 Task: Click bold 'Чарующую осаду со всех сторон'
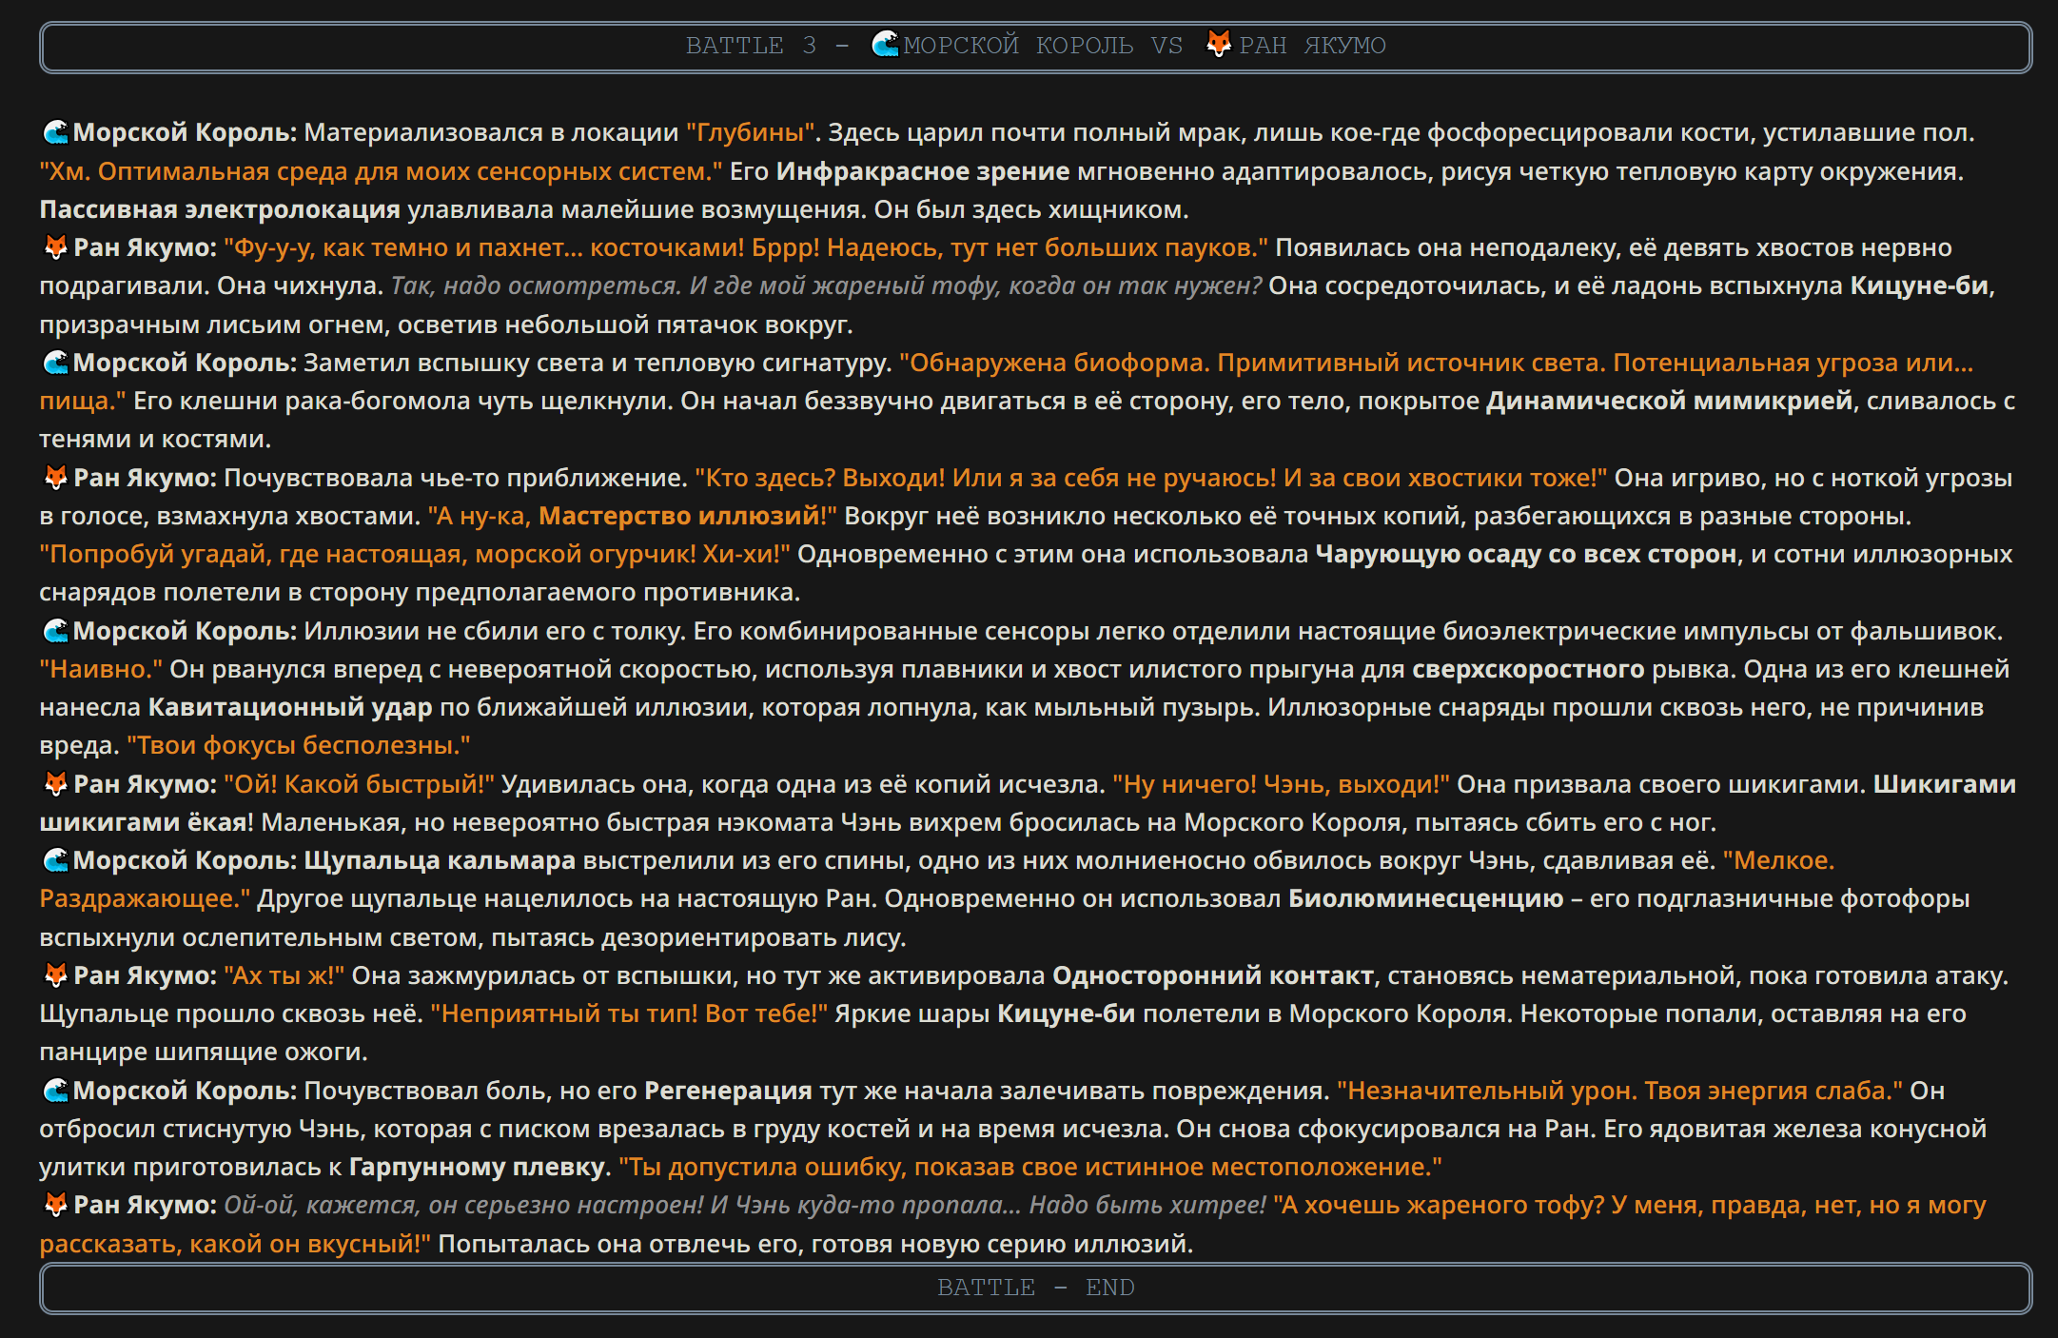coord(1526,554)
